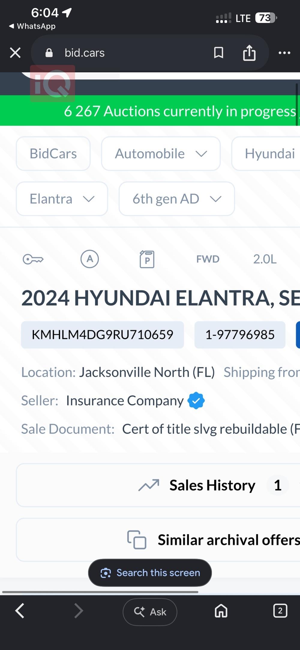The height and width of the screenshot is (650, 300).
Task: Open the browser home icon
Action: (x=221, y=611)
